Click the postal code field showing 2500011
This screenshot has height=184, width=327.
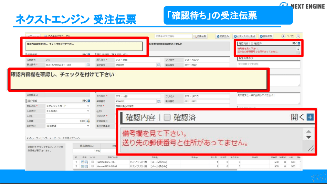point(136,65)
